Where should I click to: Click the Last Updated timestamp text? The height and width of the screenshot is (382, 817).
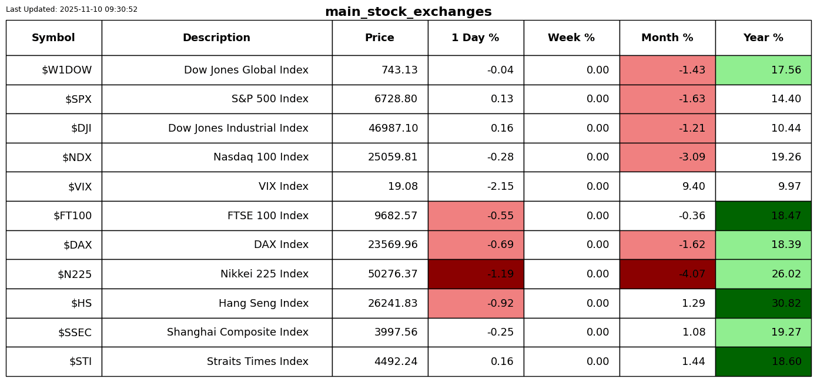pyautogui.click(x=72, y=9)
